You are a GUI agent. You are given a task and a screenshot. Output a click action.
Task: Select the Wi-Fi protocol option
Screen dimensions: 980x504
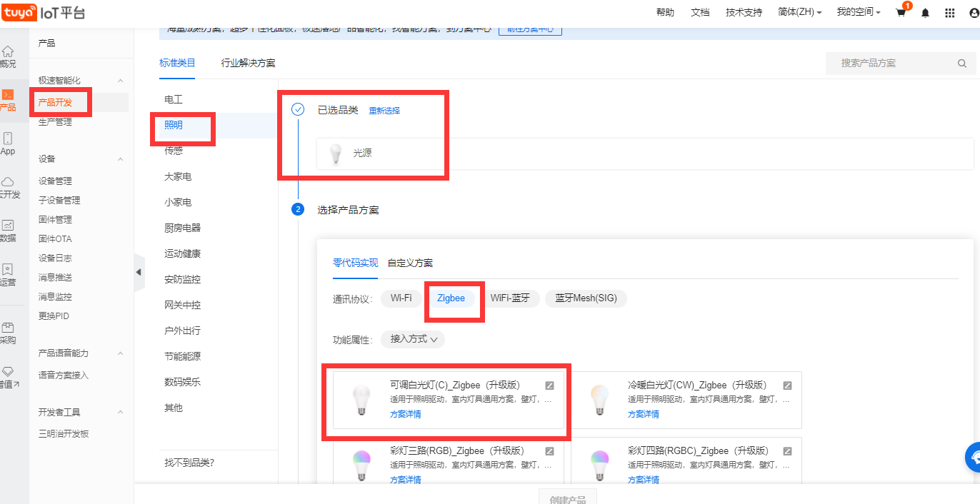click(x=401, y=298)
